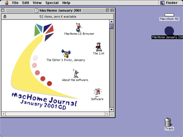The height and width of the screenshot is (137, 183).
Task: Open the MacHome CD Browser icon
Action: click(79, 27)
